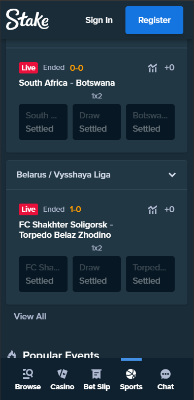Select the Draw outcome for South Africa match
194x400 pixels.
pyautogui.click(x=96, y=122)
